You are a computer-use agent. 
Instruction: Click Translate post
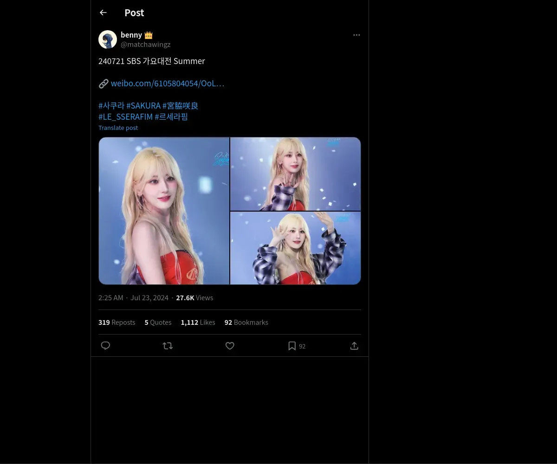pos(118,128)
